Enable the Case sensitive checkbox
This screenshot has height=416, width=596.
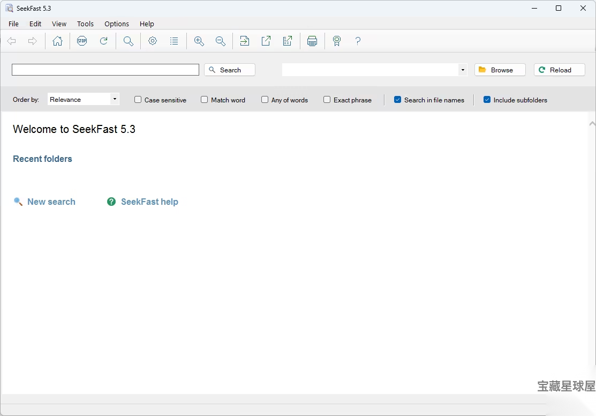pos(138,99)
